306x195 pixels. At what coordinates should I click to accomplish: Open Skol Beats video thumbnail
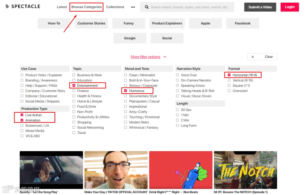point(181,170)
